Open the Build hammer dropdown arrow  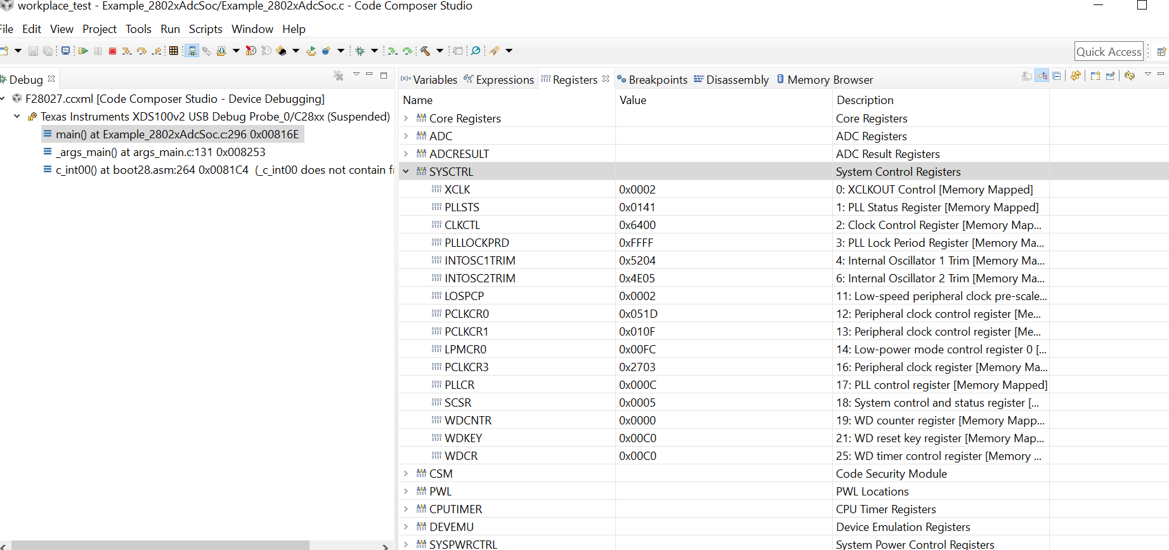coord(440,51)
